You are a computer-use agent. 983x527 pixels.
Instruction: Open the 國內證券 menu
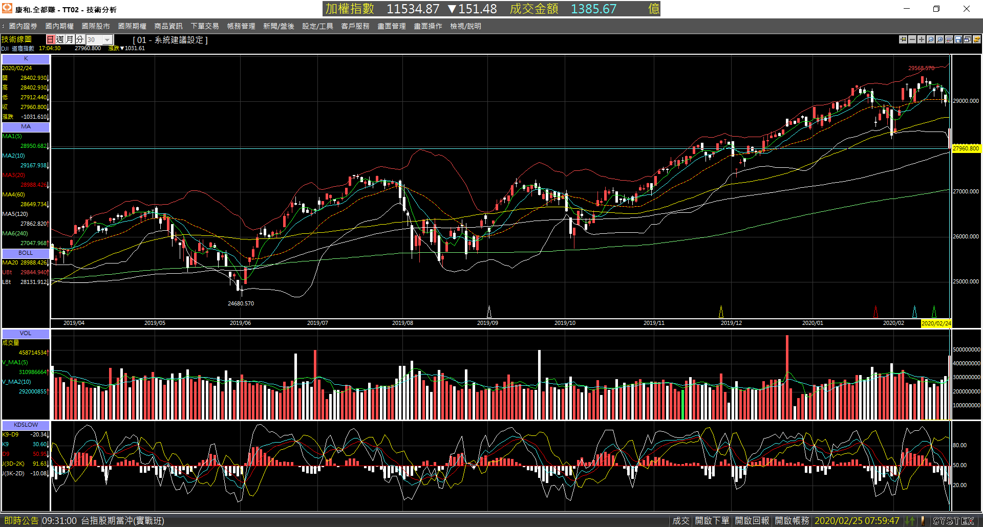point(23,26)
